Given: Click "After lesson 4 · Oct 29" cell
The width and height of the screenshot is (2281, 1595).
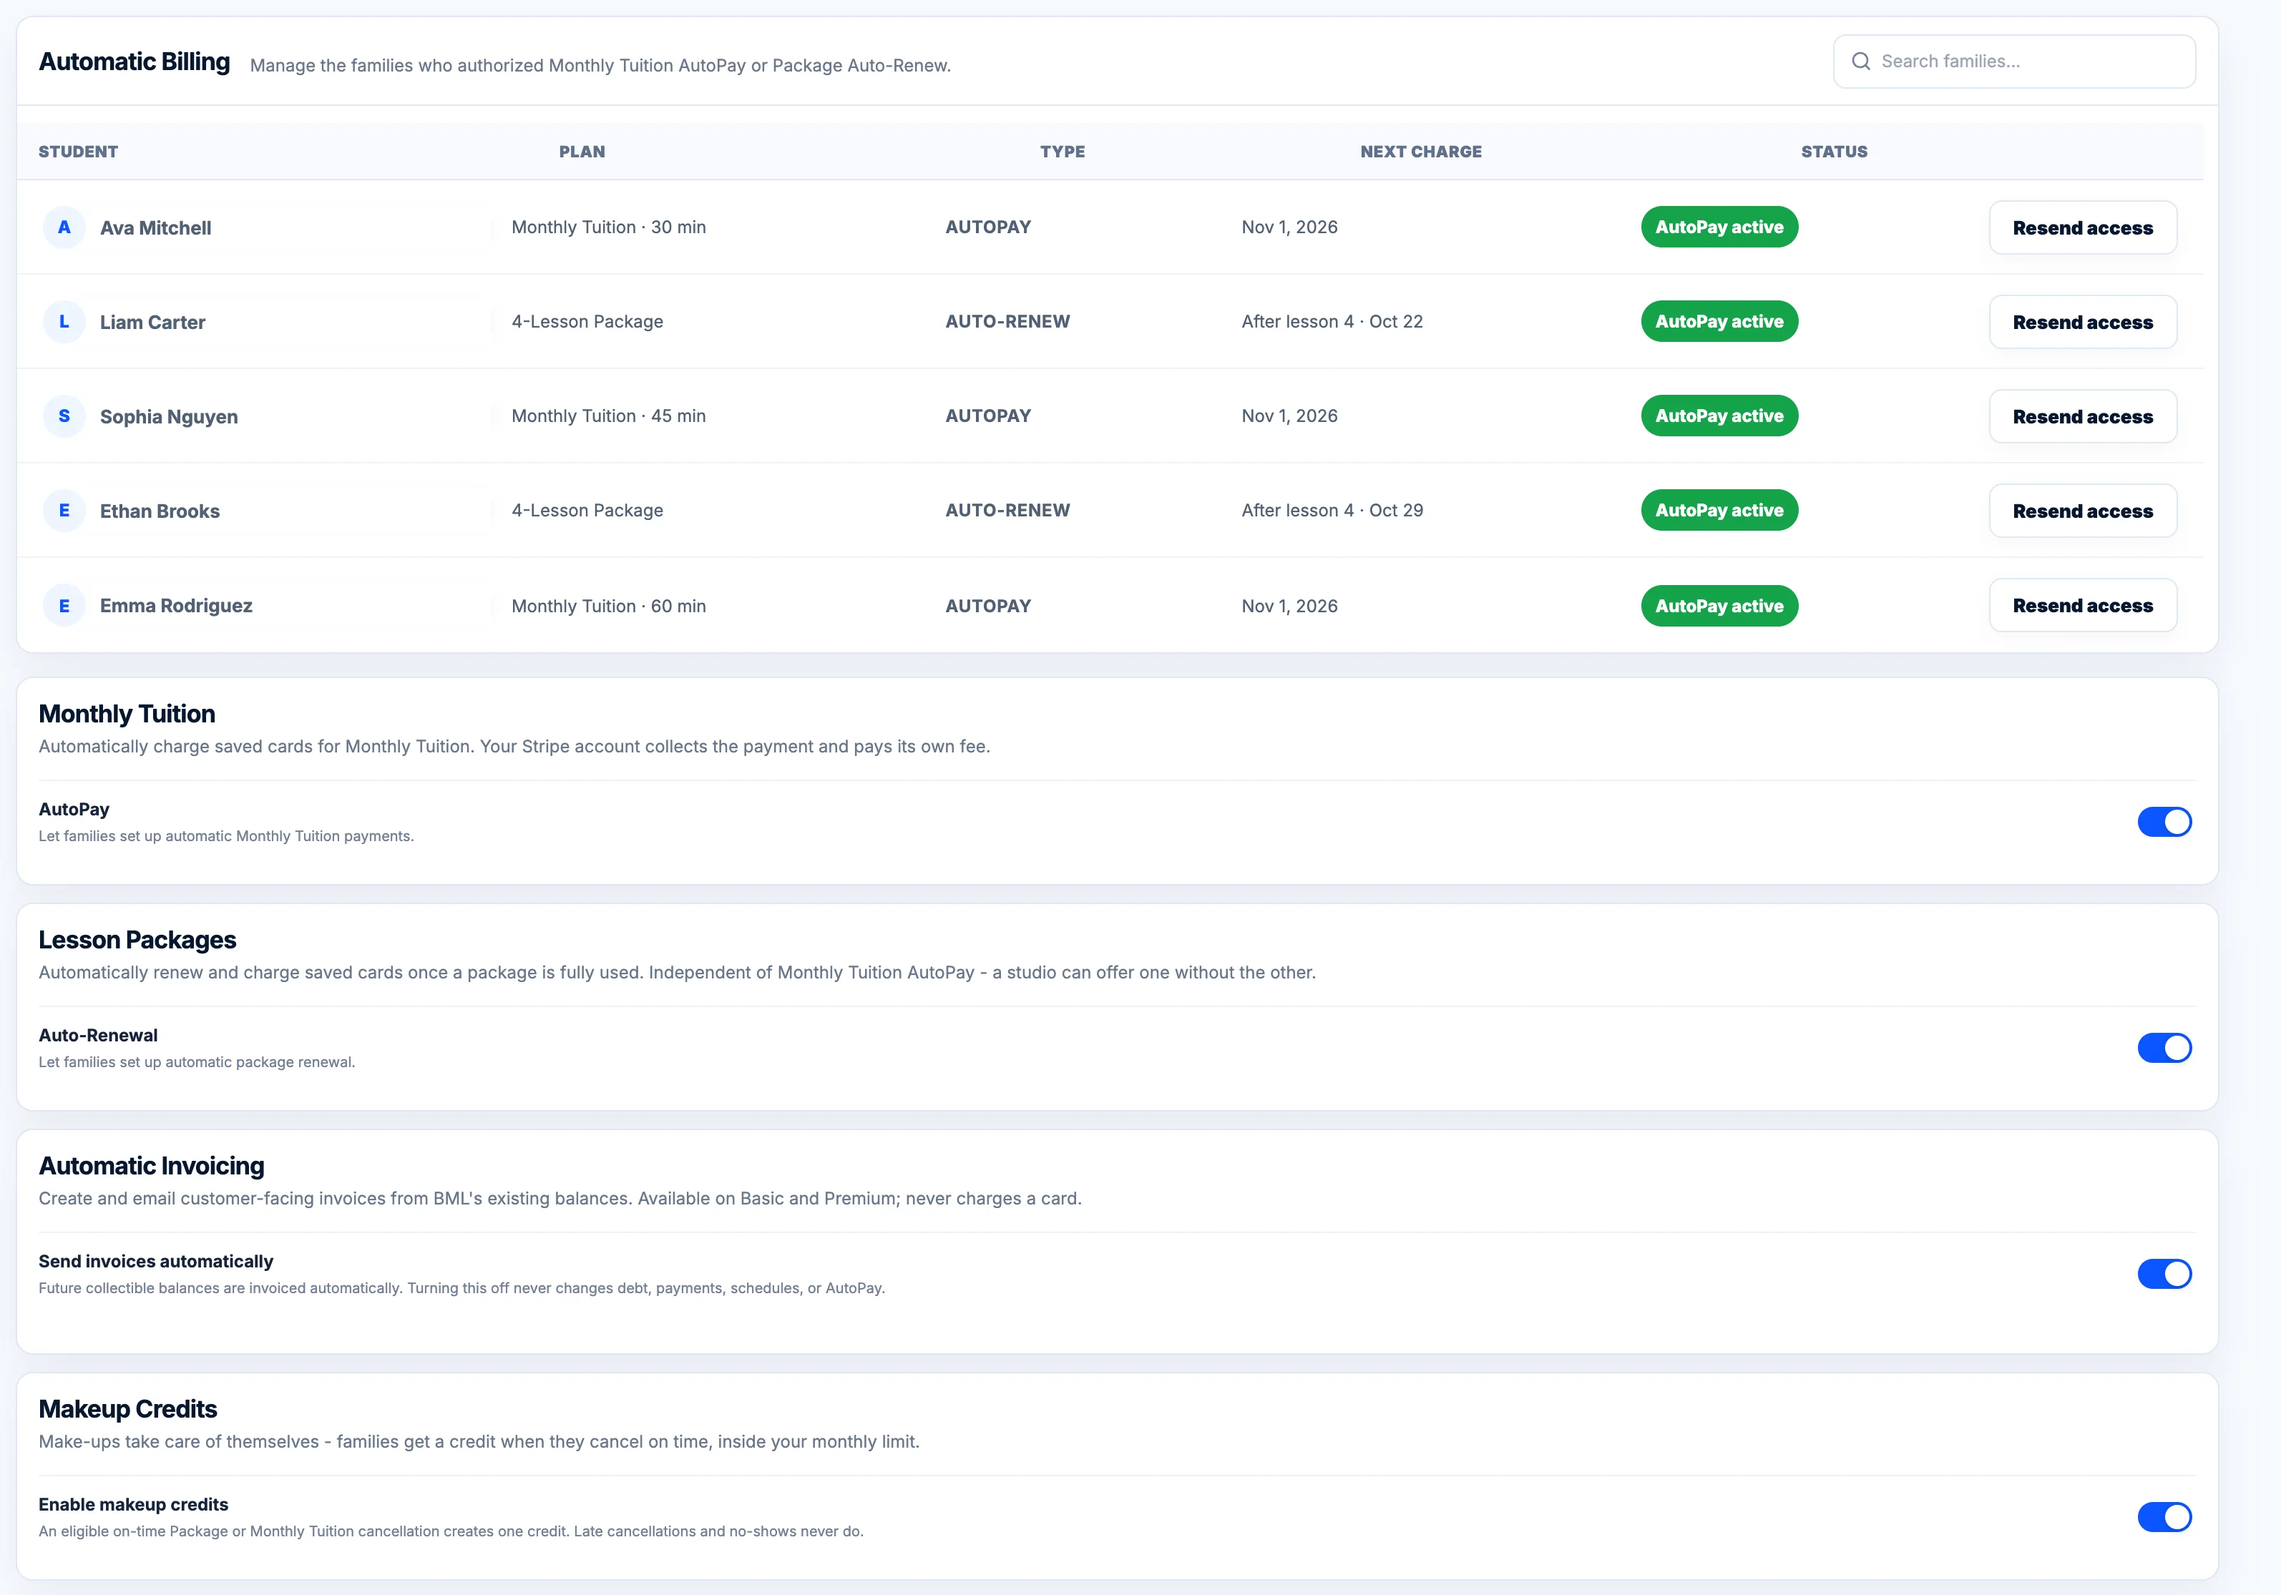Looking at the screenshot, I should click(1332, 511).
